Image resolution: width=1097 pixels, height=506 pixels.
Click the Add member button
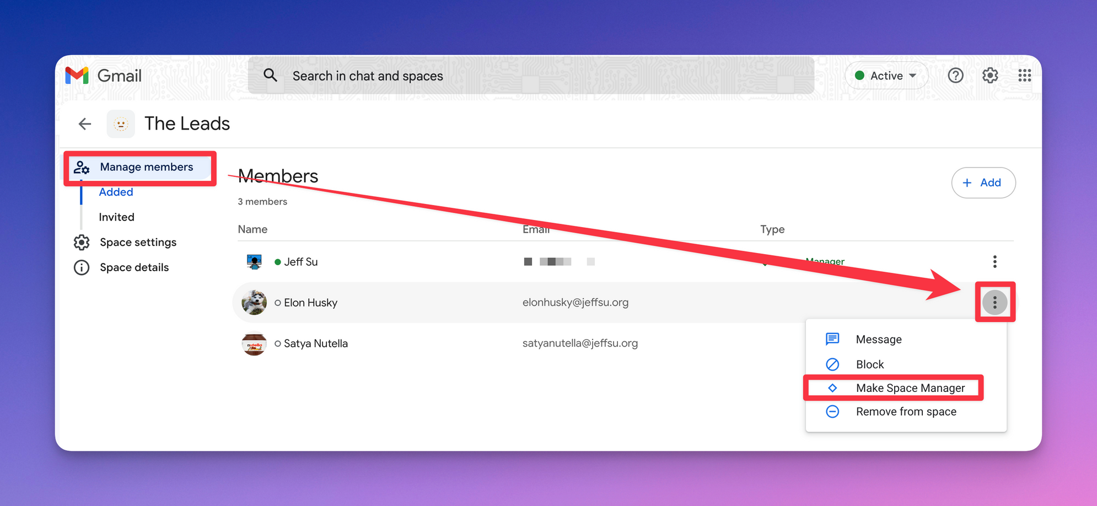(983, 183)
